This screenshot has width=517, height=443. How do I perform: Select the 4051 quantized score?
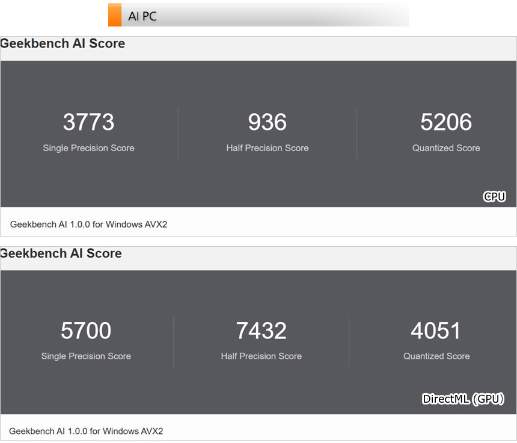tap(436, 330)
